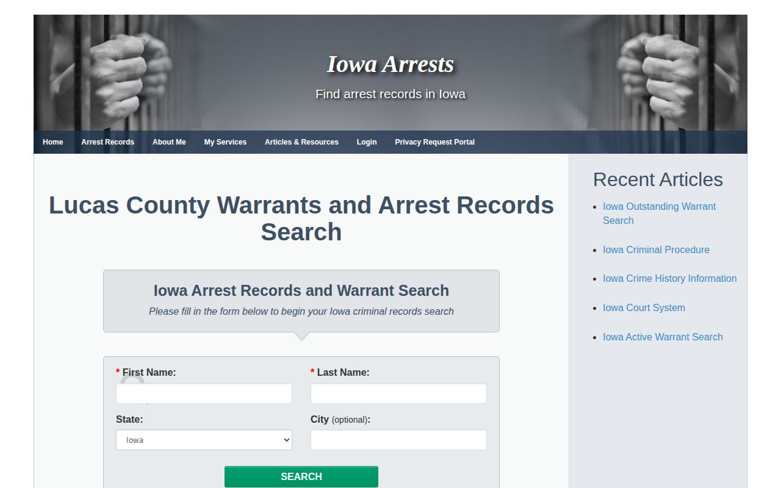Click the Lucas County Warrants page heading
Image resolution: width=781 pixels, height=488 pixels.
(301, 218)
